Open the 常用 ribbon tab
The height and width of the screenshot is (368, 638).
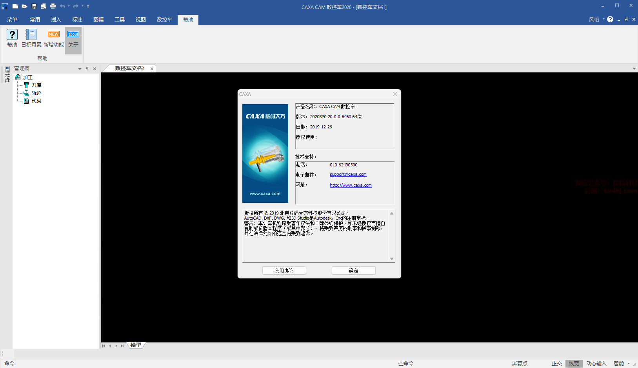click(35, 20)
